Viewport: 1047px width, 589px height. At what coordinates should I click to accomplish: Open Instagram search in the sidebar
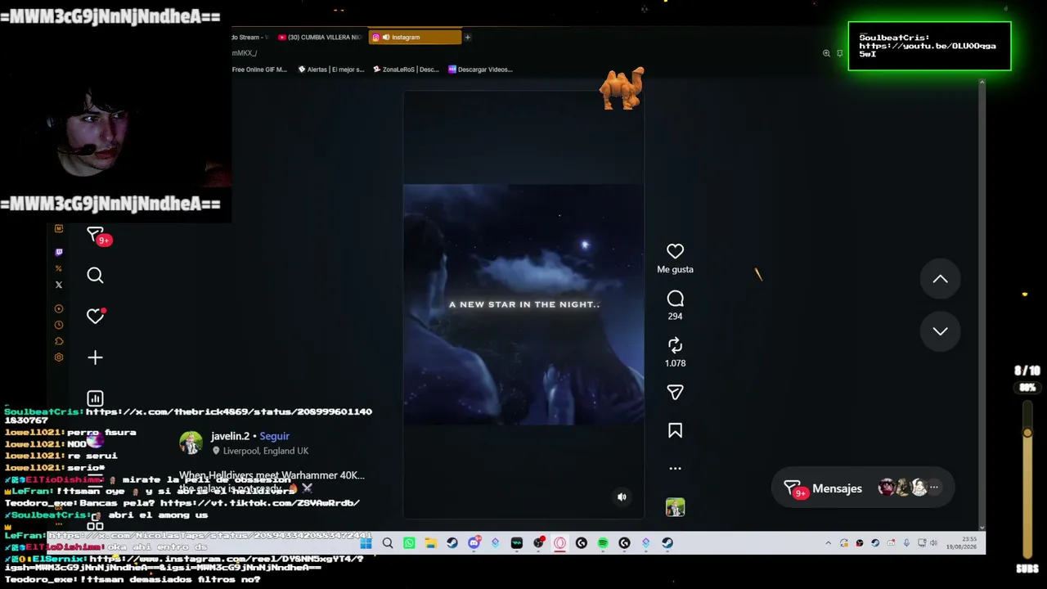tap(95, 276)
